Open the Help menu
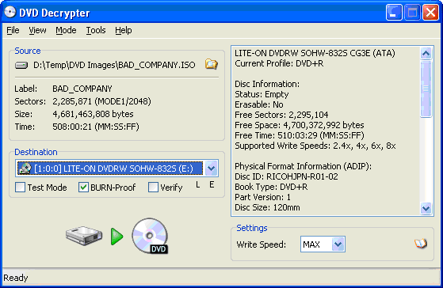 point(123,30)
